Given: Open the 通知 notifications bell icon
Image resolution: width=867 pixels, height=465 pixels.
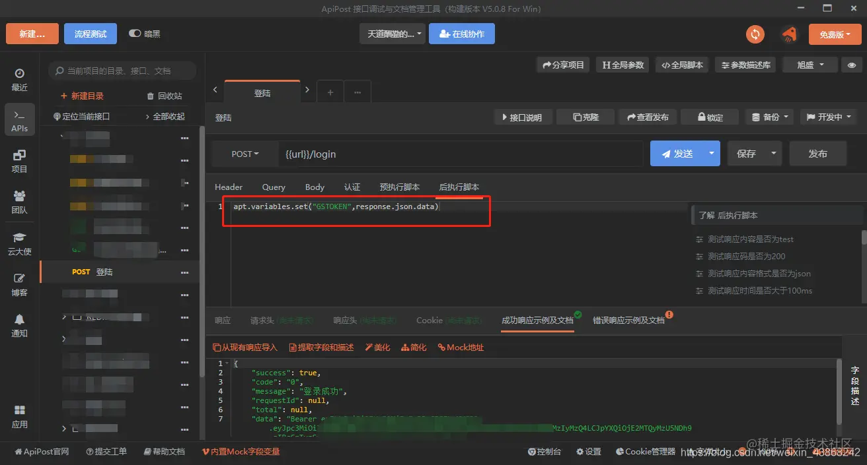Looking at the screenshot, I should click(19, 325).
